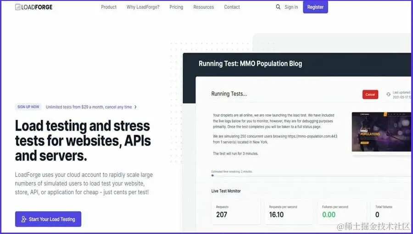Open the Contact page
The image size is (413, 234).
232,7
